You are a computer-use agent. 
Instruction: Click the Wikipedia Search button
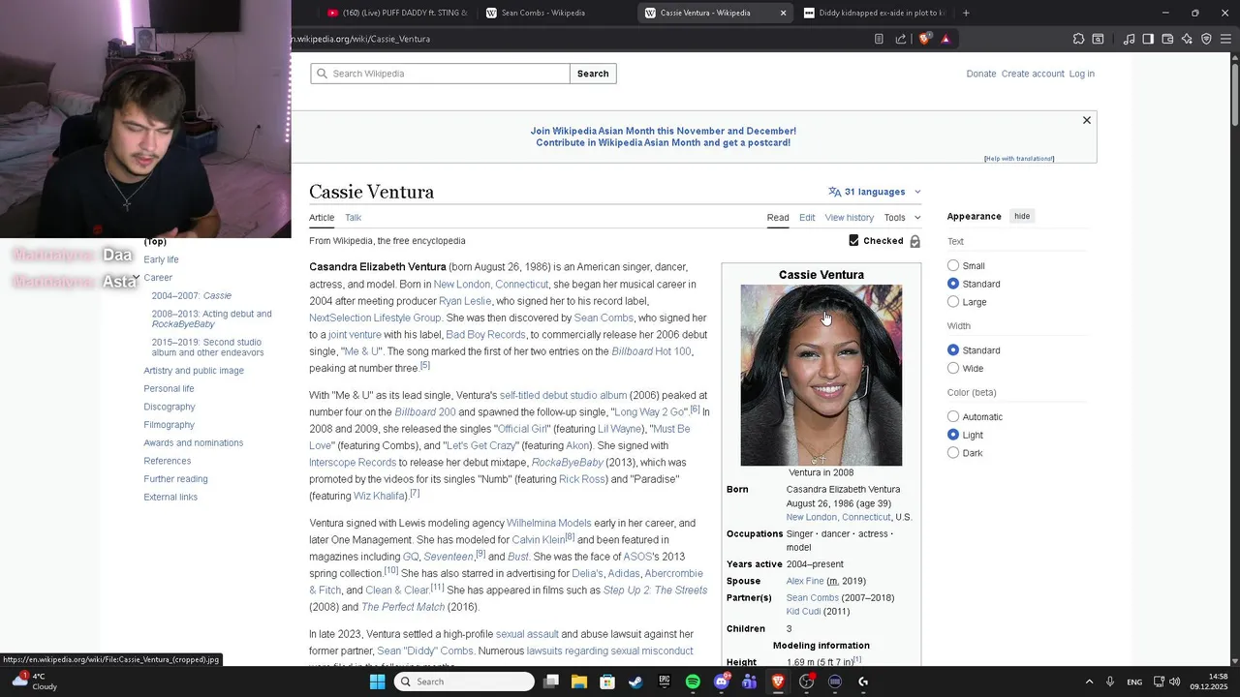click(x=593, y=74)
